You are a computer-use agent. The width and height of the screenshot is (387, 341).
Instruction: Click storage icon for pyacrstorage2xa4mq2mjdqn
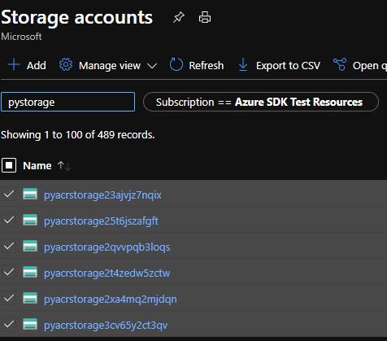30,298
